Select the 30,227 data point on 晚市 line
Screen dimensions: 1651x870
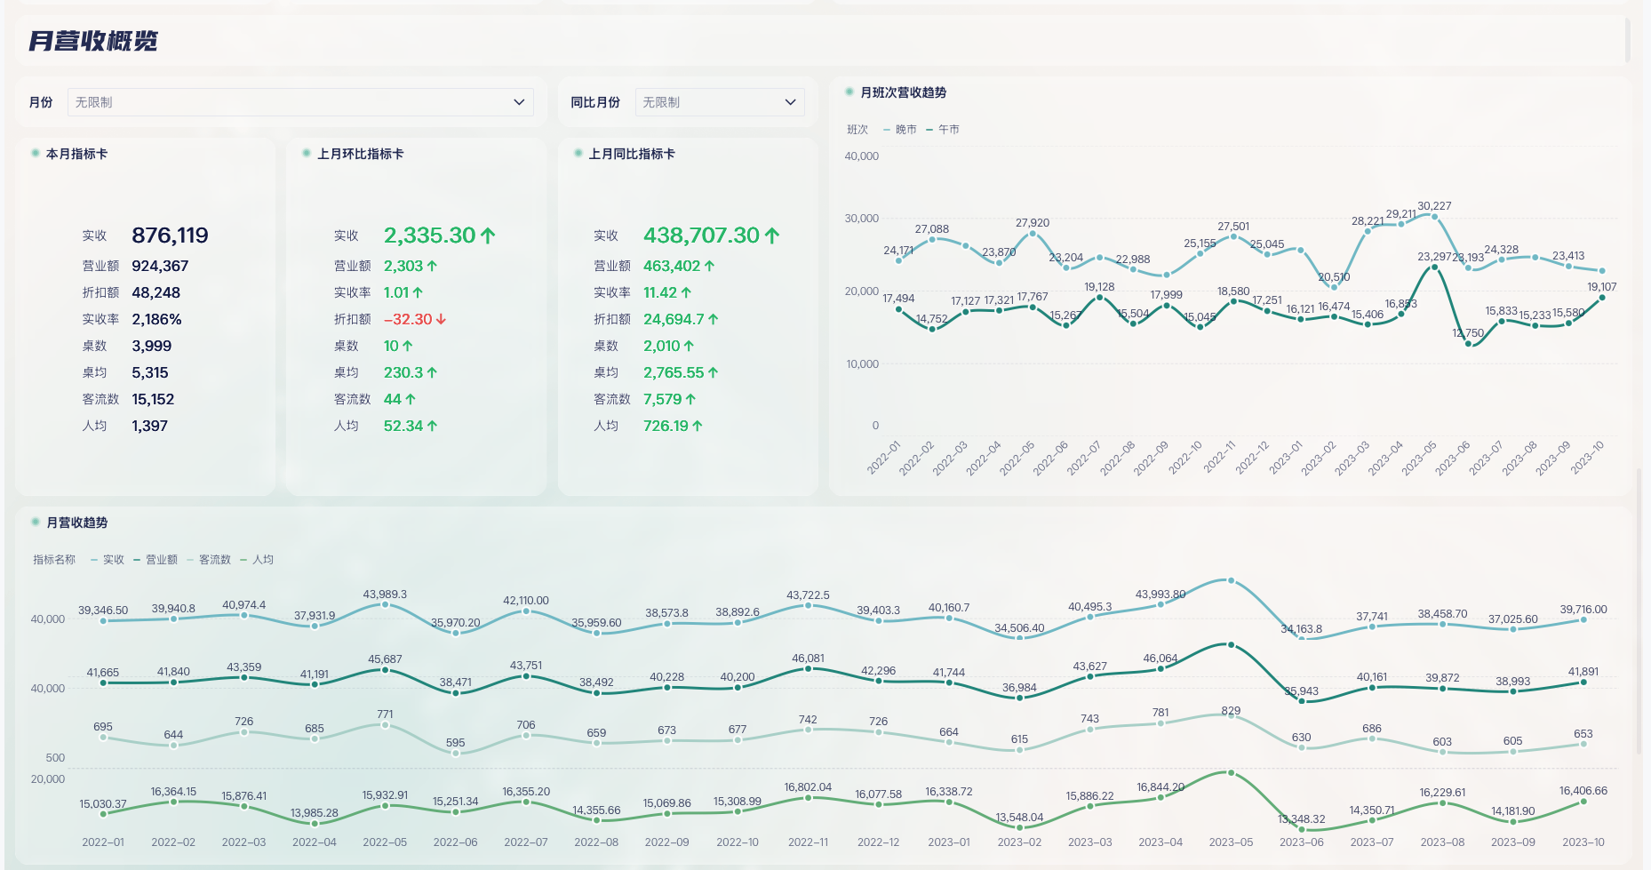coord(1433,216)
